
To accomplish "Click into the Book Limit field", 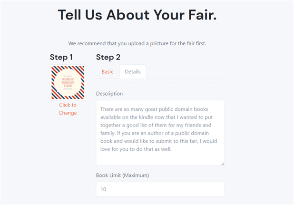I will (x=160, y=189).
